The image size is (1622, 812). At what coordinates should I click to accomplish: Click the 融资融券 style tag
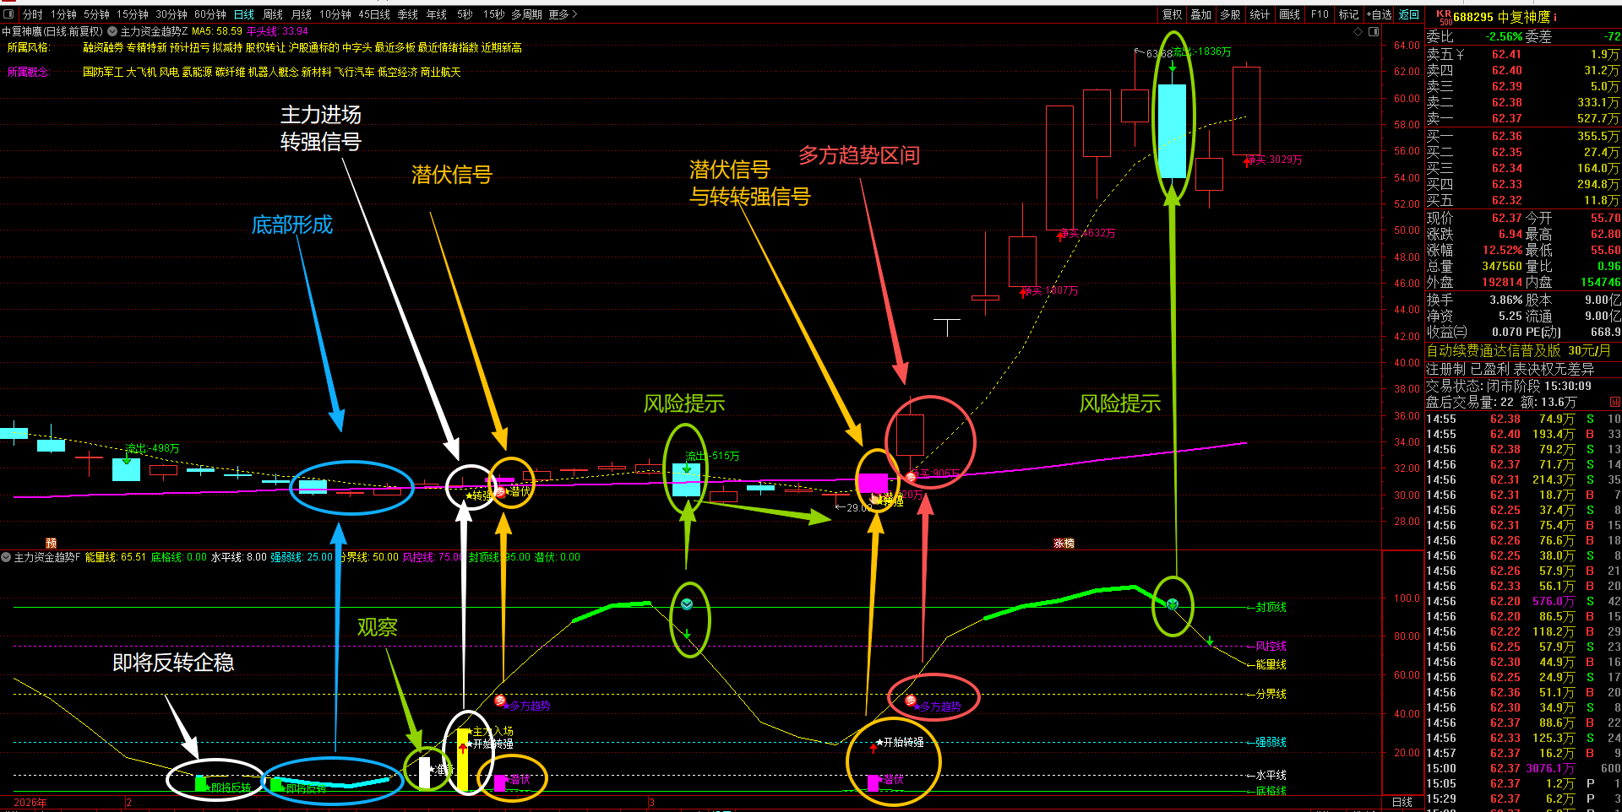pyautogui.click(x=103, y=48)
